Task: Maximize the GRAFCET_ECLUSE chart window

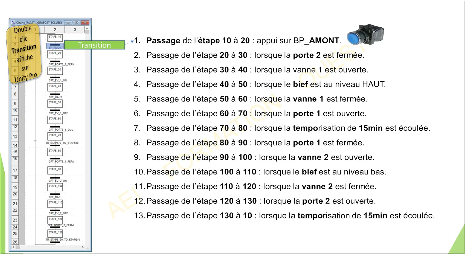Action: 76,22
